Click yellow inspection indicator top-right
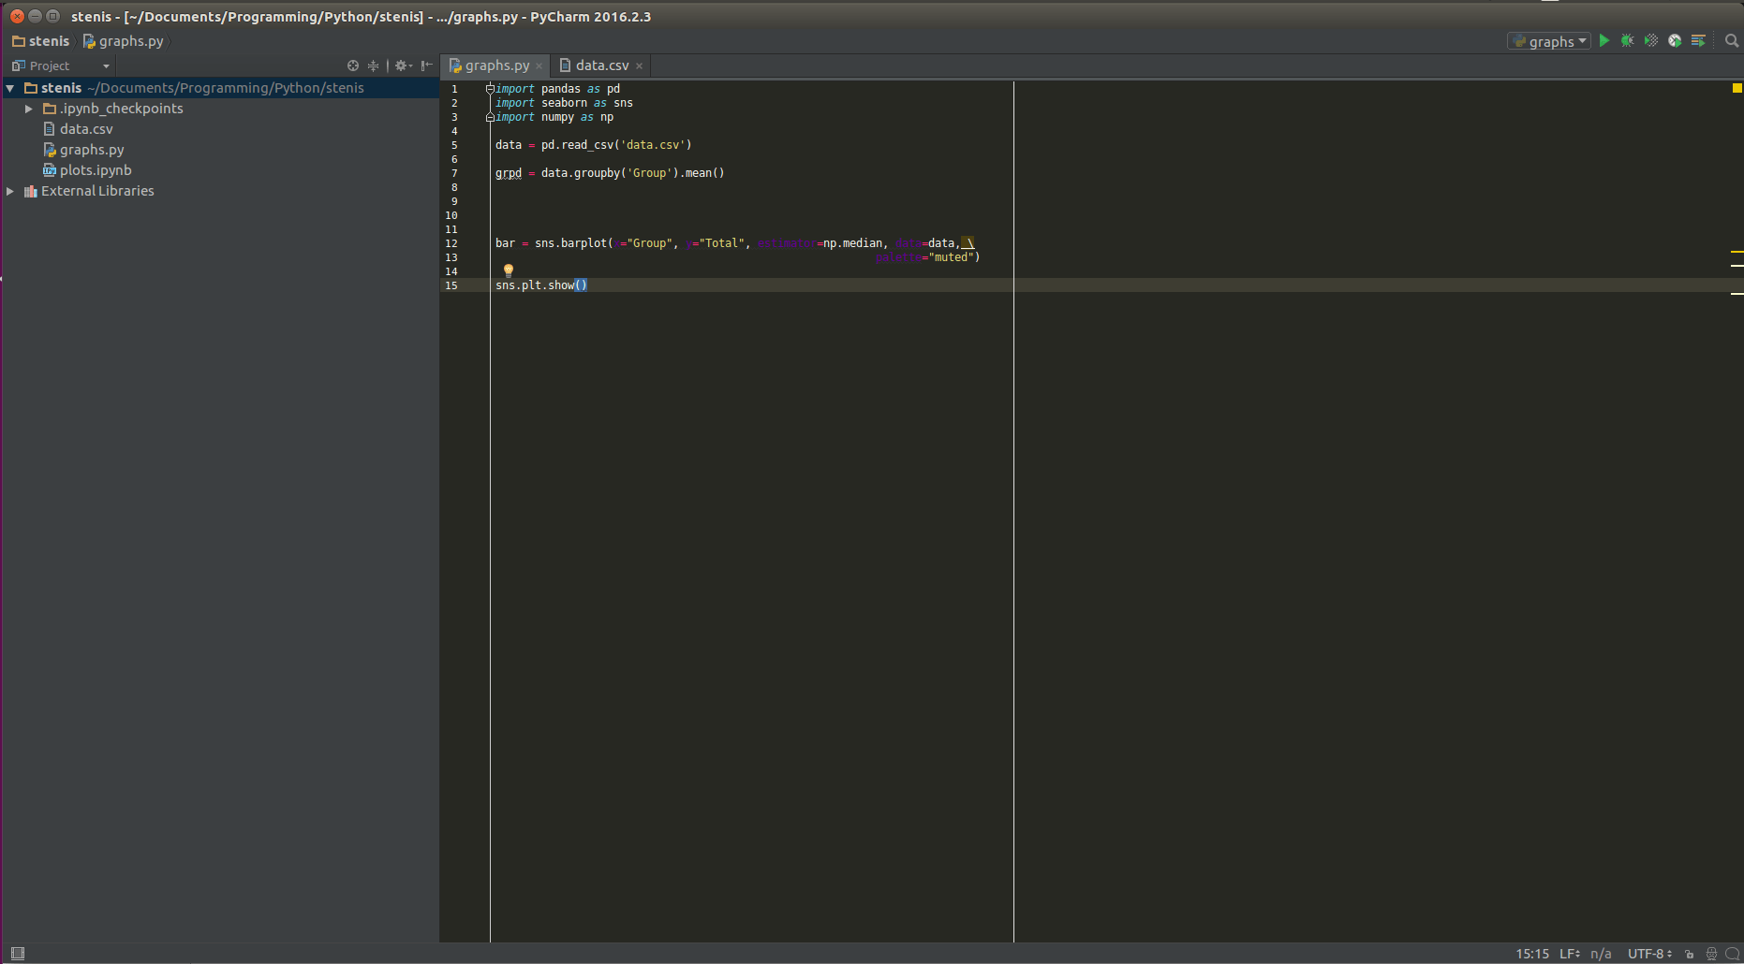The height and width of the screenshot is (964, 1744). coord(1737,88)
